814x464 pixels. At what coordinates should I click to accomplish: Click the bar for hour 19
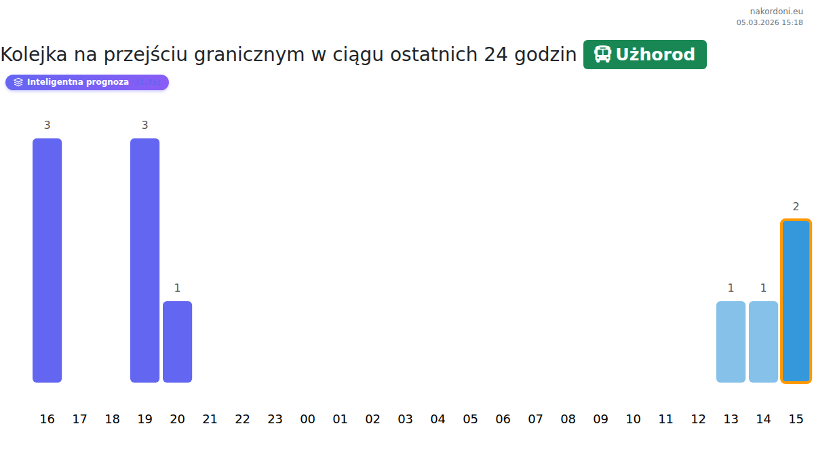[145, 260]
